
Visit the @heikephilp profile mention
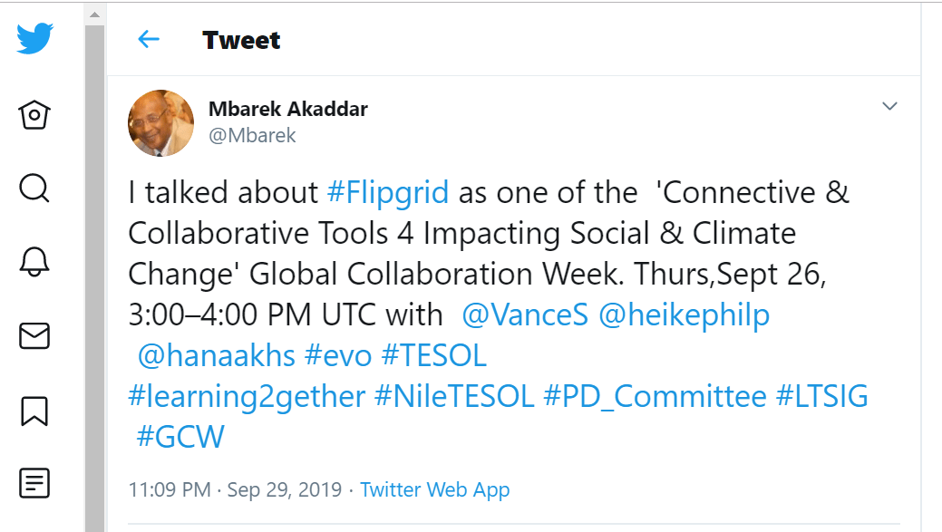[x=684, y=314]
